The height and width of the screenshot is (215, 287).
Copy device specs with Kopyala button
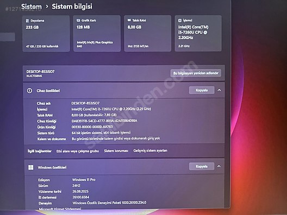click(202, 90)
